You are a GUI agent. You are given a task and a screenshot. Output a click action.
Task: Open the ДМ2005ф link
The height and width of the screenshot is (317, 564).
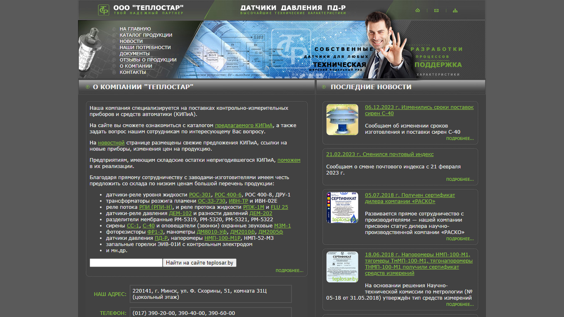(270, 232)
